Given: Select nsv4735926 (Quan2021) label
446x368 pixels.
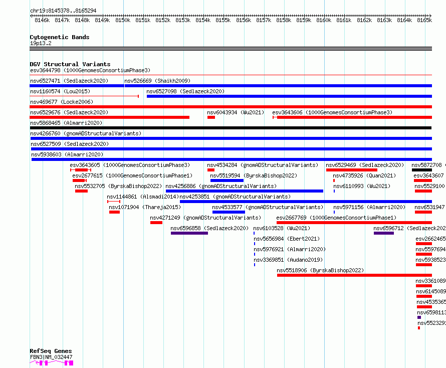Looking at the screenshot, I should point(364,175).
